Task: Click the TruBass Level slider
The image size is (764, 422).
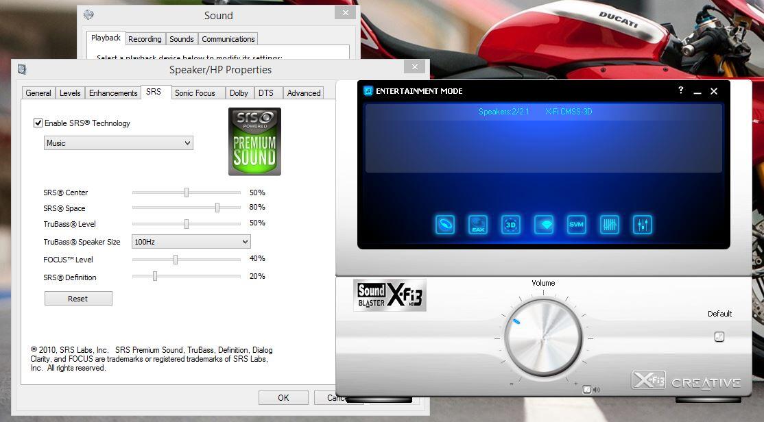Action: [x=186, y=224]
